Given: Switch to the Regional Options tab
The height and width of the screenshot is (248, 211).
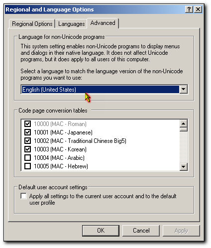Looking at the screenshot, I should tap(32, 24).
